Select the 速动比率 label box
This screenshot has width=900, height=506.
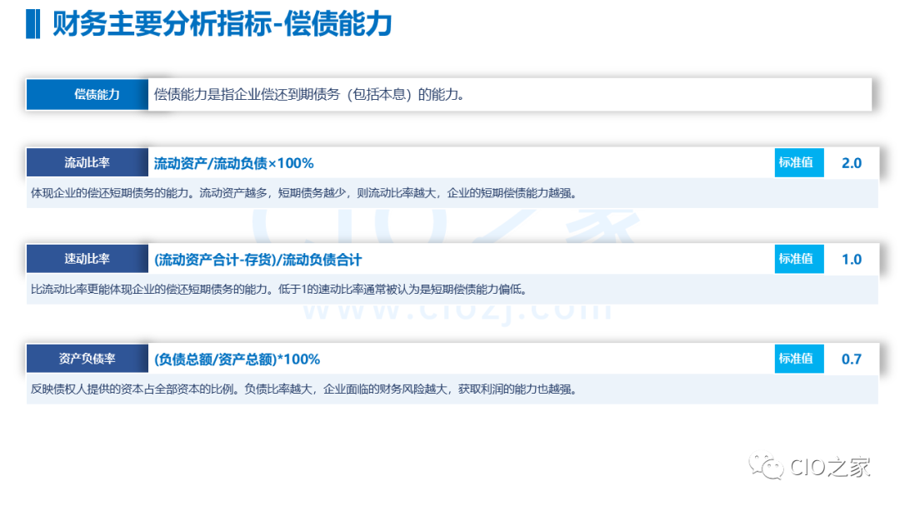(x=87, y=260)
